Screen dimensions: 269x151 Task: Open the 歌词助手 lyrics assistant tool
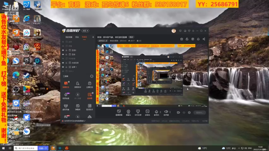pyautogui.click(x=89, y=107)
